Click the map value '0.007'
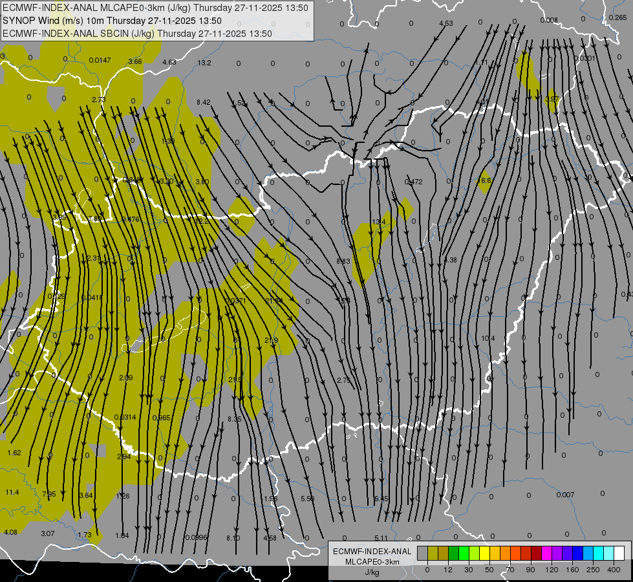 [565, 495]
